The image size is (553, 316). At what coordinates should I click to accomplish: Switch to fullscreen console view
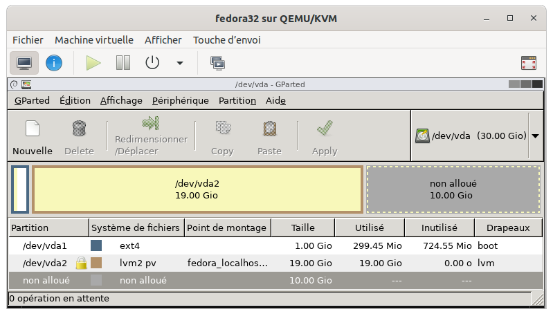(529, 63)
